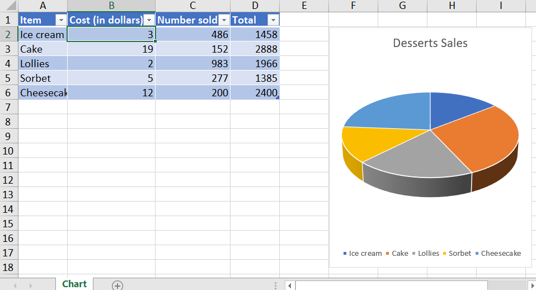
Task: Open the Cost (in dollars) filter dropdown
Action: click(x=149, y=20)
